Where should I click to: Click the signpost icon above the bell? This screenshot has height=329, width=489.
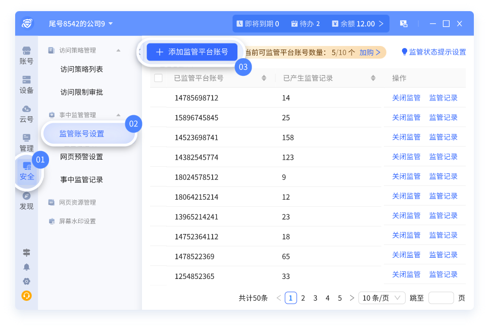26,253
